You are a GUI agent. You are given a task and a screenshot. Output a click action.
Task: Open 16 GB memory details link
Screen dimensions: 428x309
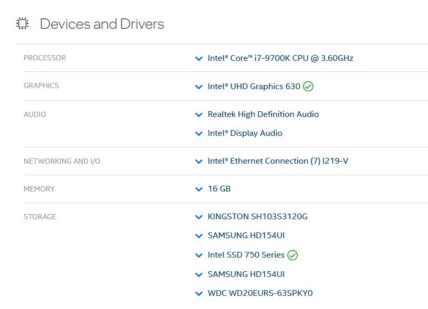coord(219,189)
